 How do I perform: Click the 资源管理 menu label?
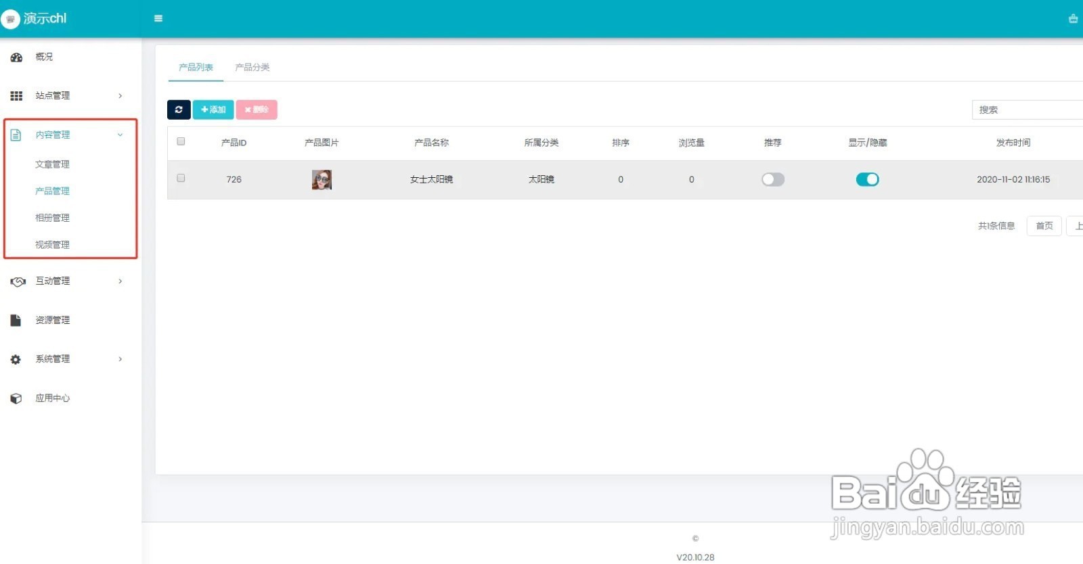pos(52,321)
